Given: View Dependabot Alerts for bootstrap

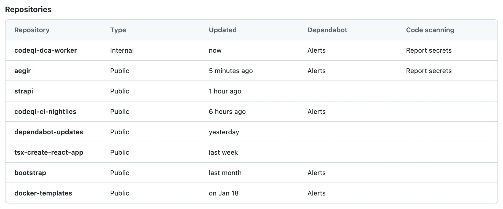Looking at the screenshot, I should (316, 173).
